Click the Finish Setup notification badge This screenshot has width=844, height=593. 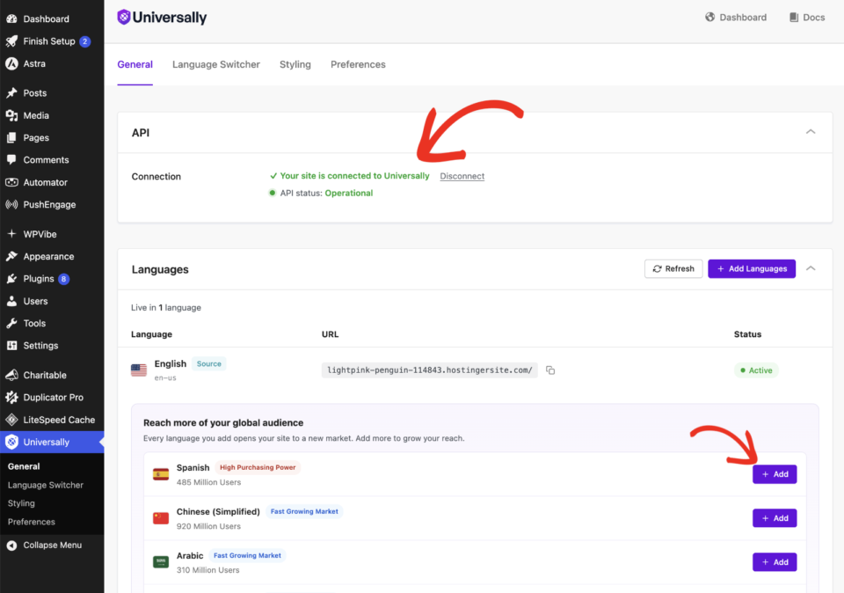[x=85, y=41]
